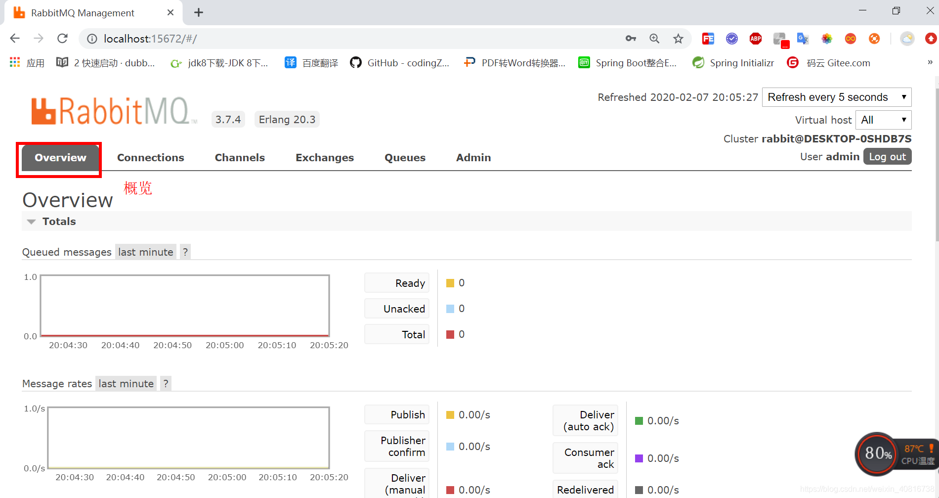Click the 3.7.4 version badge
This screenshot has width=939, height=498.
tap(228, 120)
